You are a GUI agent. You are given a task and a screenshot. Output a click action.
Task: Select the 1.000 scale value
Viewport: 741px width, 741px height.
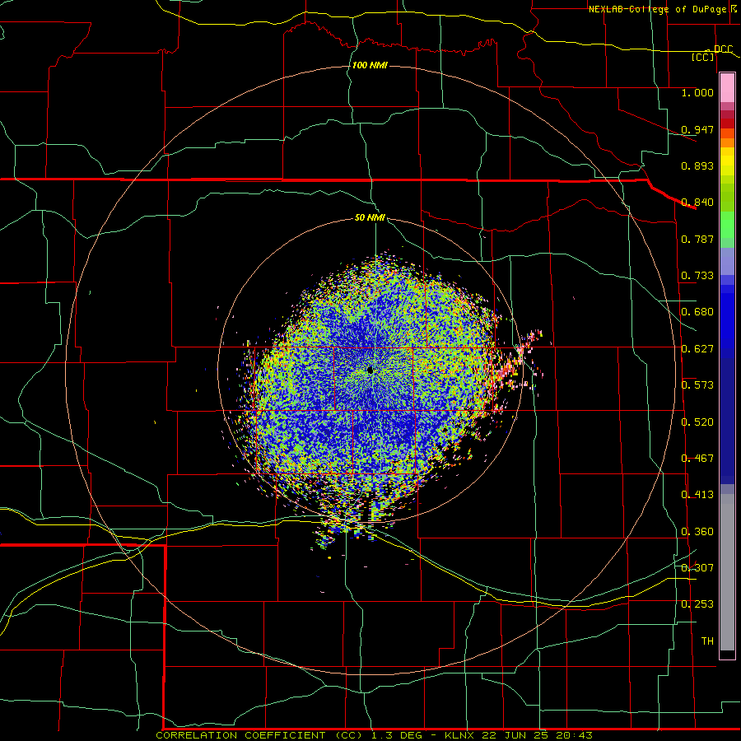(697, 92)
